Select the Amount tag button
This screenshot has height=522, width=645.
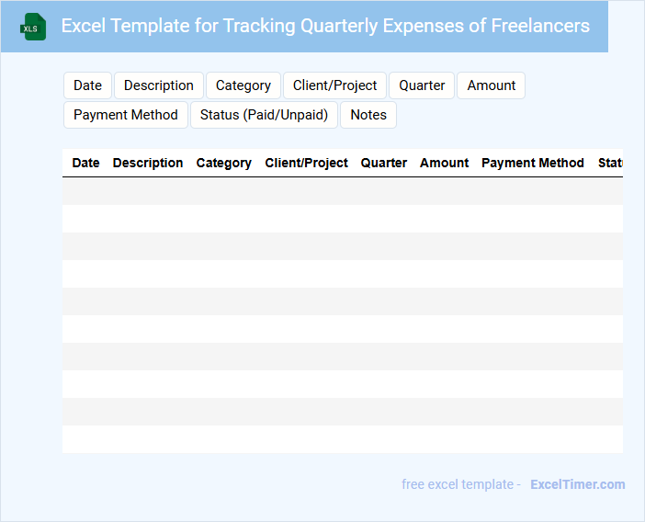pos(492,85)
